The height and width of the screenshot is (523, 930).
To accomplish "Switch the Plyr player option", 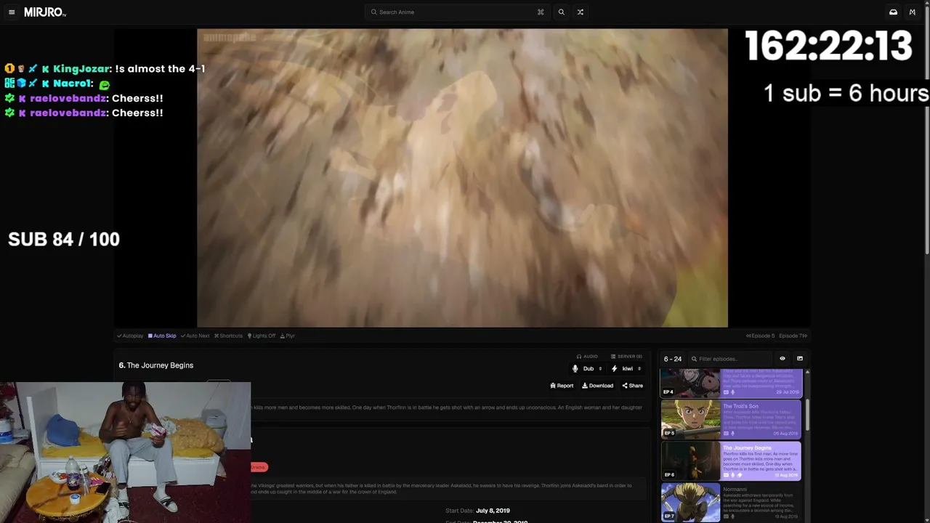I will (x=288, y=336).
